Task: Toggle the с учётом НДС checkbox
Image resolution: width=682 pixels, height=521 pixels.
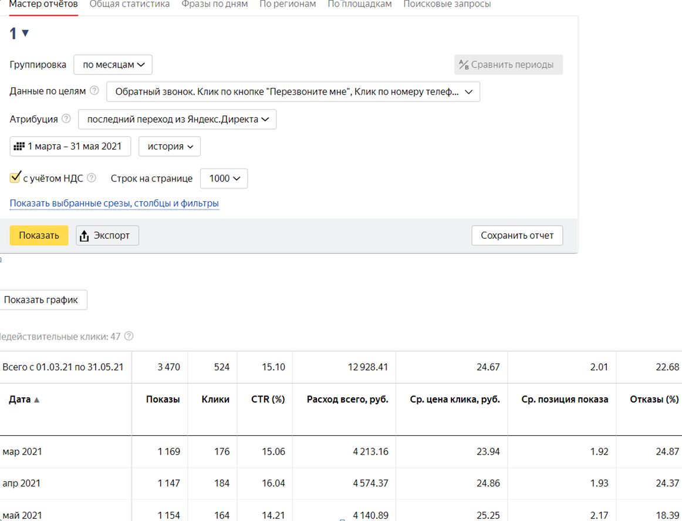Action: 15,177
